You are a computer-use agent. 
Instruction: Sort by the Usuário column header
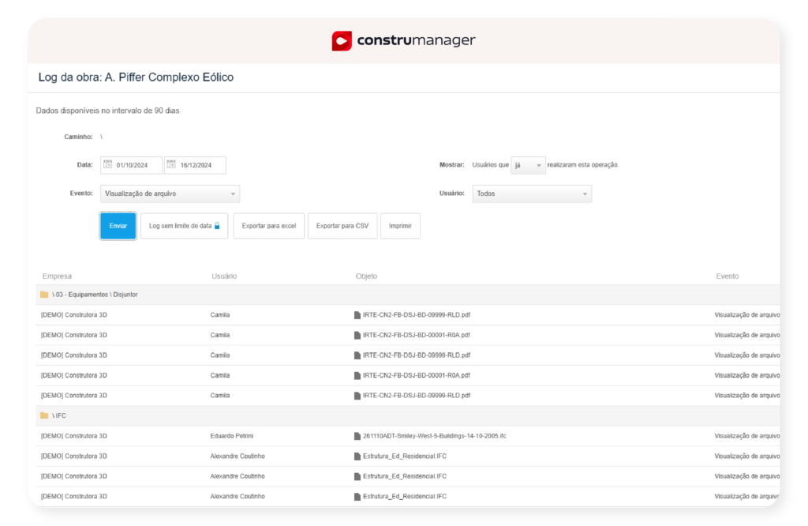tap(224, 276)
